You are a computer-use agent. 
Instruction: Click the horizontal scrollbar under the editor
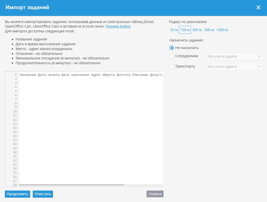click(x=72, y=185)
